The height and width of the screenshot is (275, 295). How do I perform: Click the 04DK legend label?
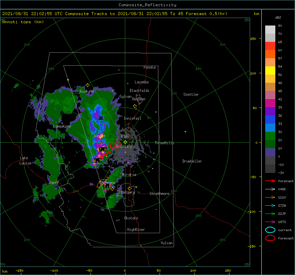(x=282, y=189)
